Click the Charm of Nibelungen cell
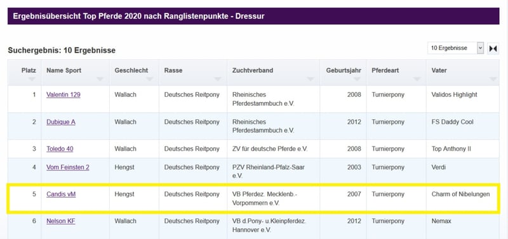The width and height of the screenshot is (508, 239). click(461, 195)
